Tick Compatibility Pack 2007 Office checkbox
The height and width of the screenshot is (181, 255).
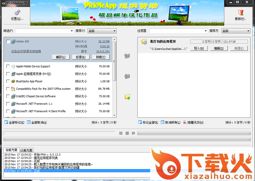pos(8,89)
